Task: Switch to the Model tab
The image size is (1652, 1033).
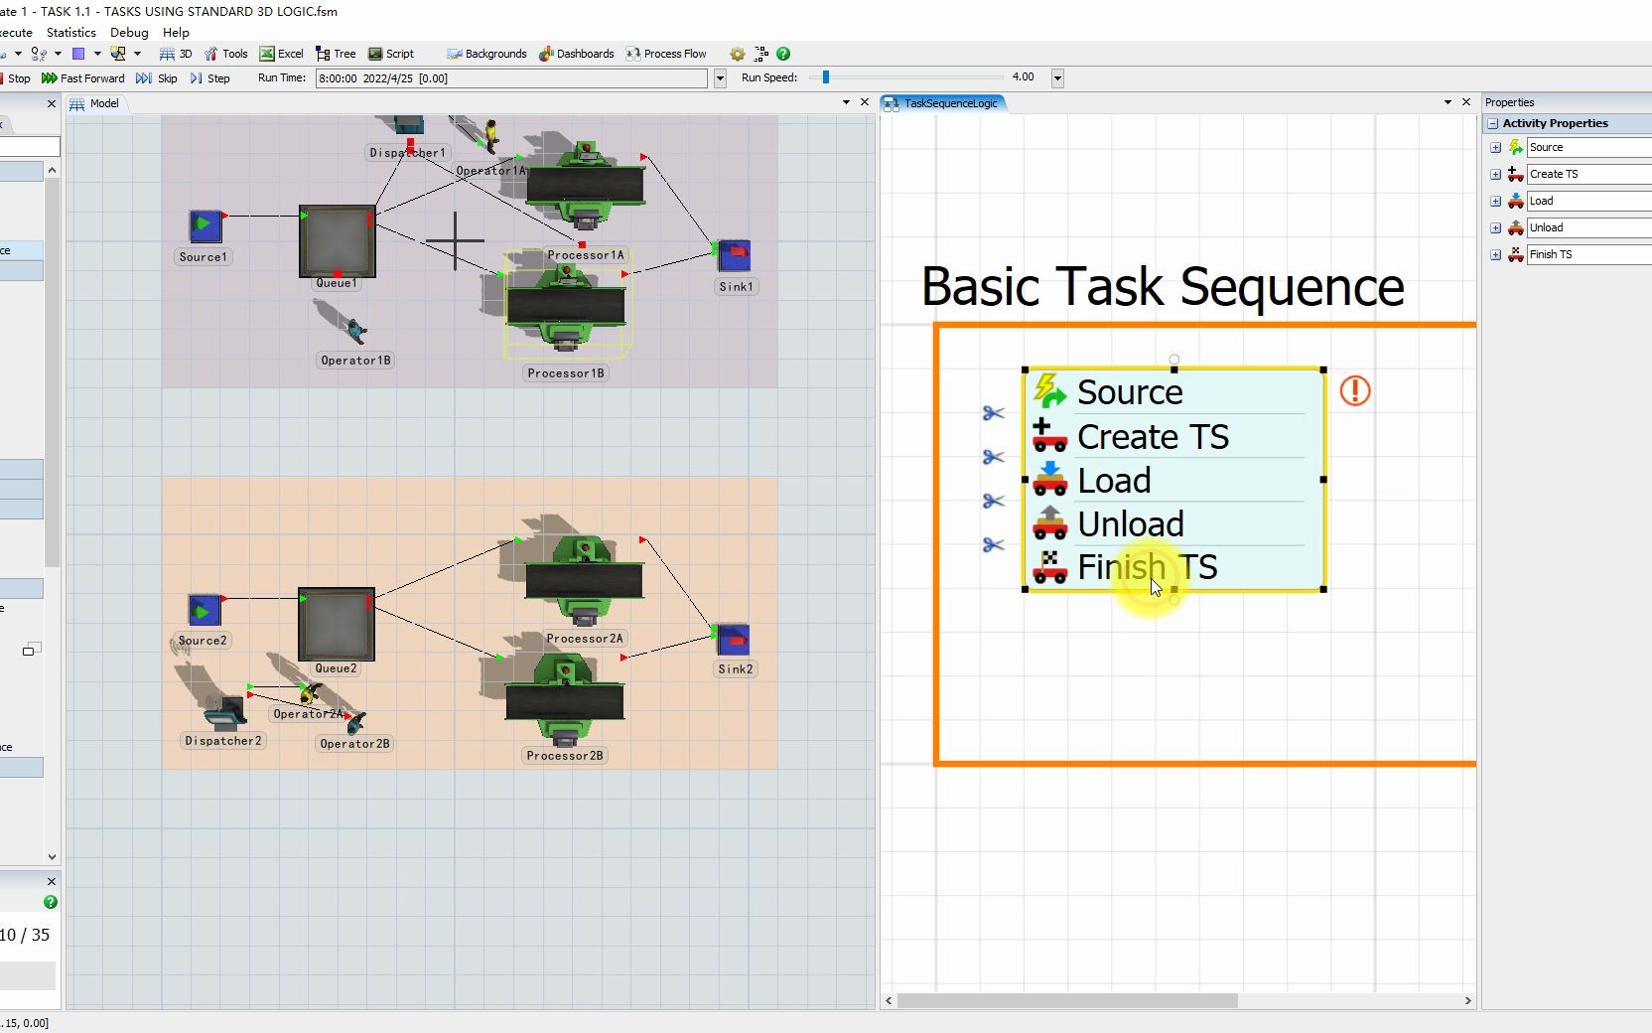Action: click(x=102, y=103)
